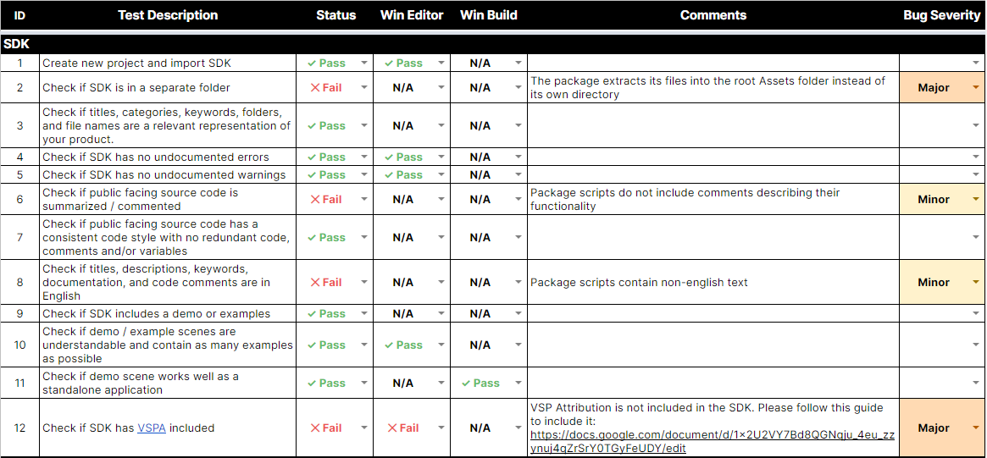This screenshot has height=458, width=987.
Task: Open the Win Build N/A dropdown for test 3
Action: tap(518, 126)
